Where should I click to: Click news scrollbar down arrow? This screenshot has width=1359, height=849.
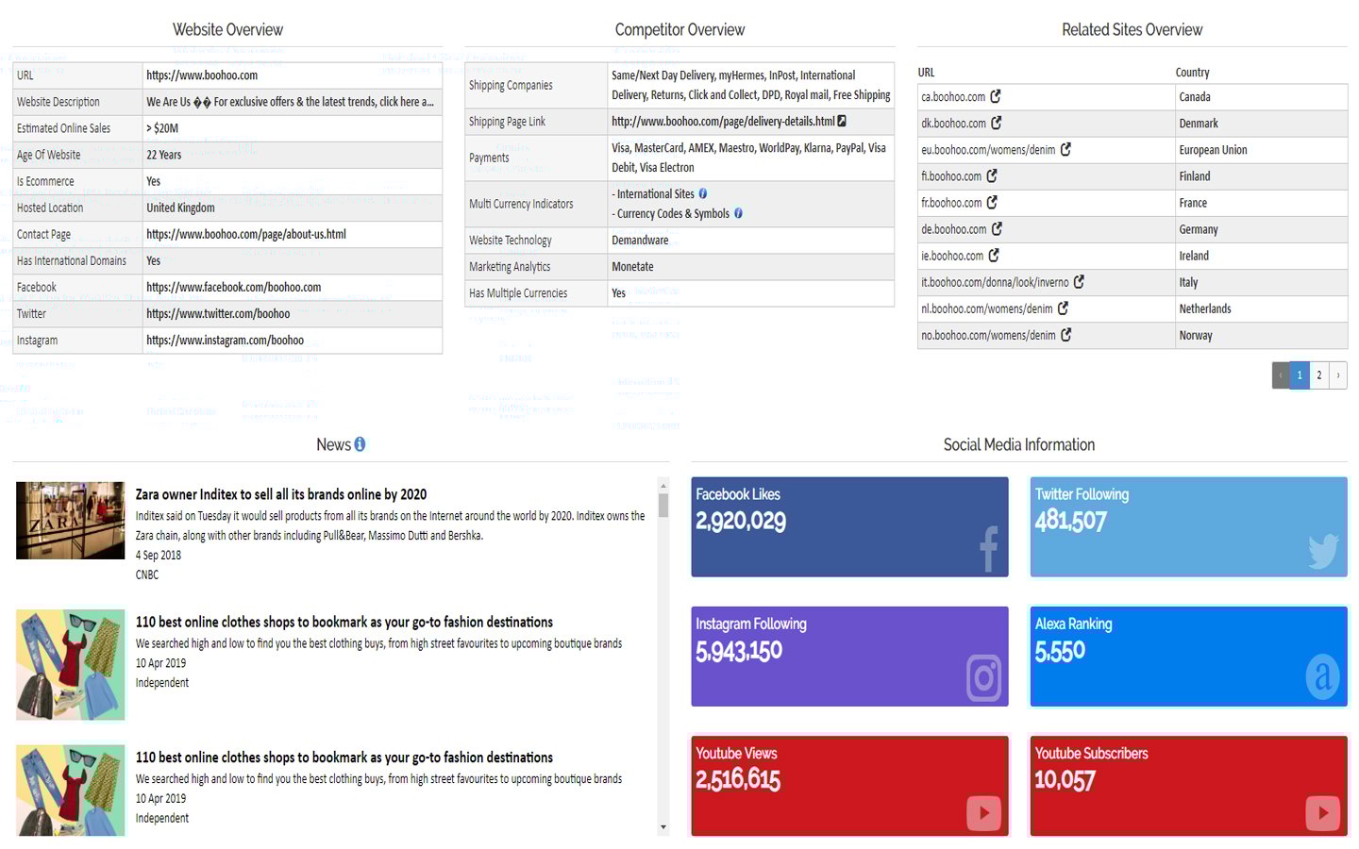click(663, 827)
